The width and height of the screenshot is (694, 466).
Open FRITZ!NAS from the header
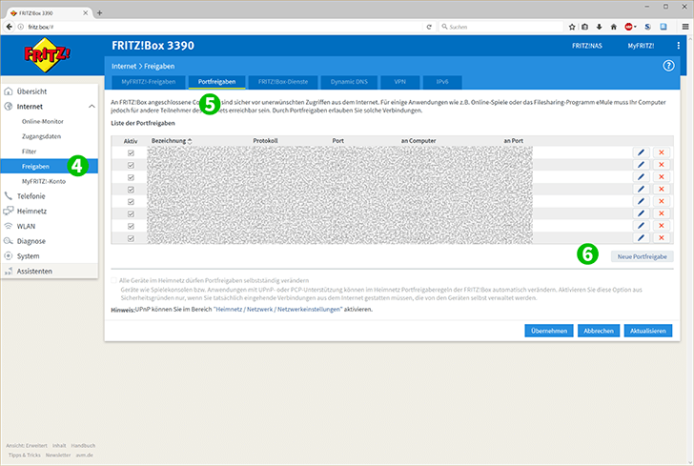coord(587,46)
